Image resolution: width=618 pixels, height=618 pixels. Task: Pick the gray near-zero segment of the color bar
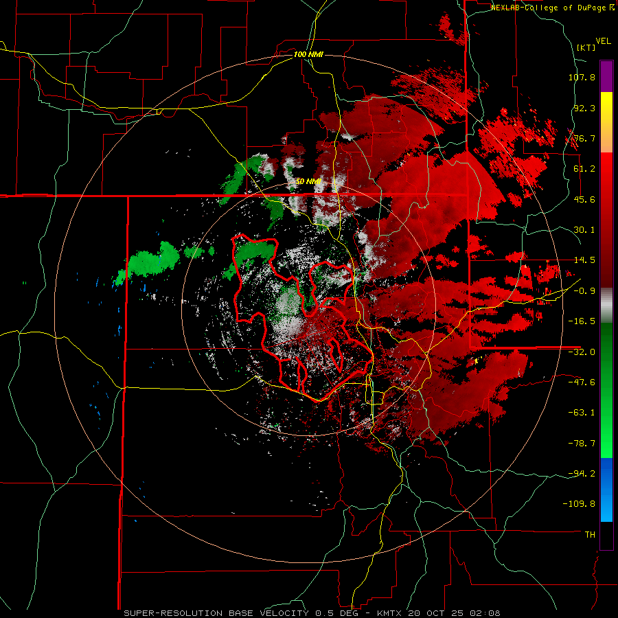pos(606,306)
